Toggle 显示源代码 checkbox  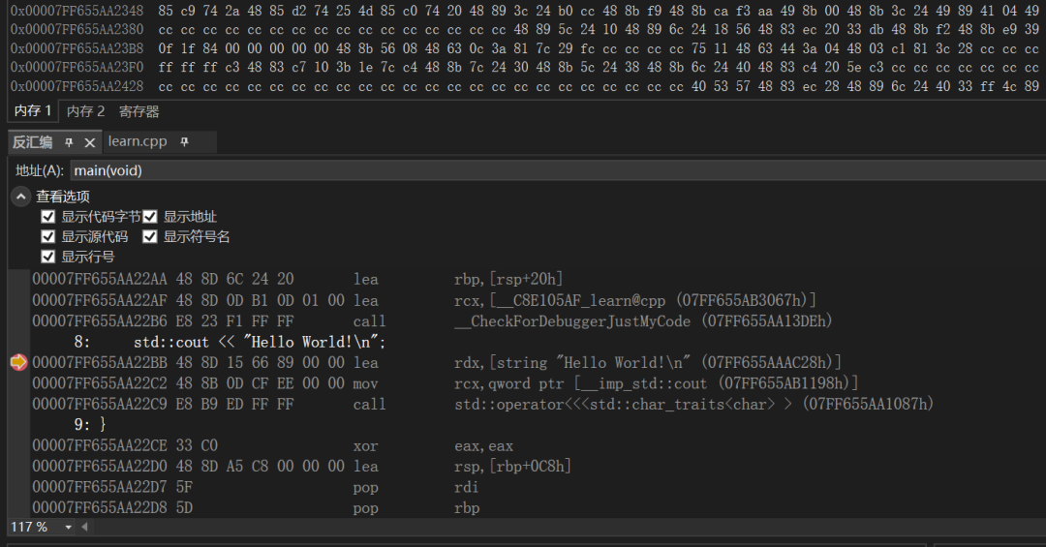click(48, 237)
